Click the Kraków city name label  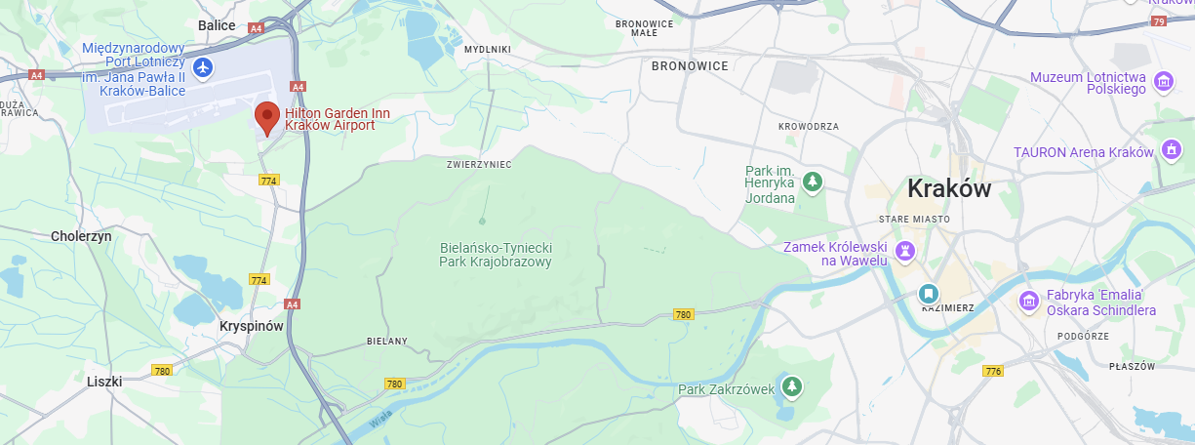tap(949, 188)
